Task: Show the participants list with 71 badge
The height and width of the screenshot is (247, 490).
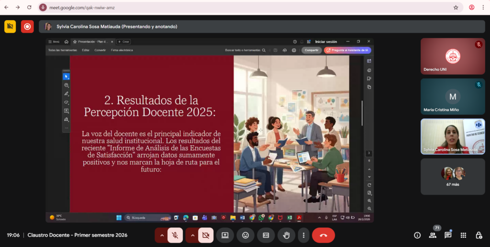Action: coord(433,235)
